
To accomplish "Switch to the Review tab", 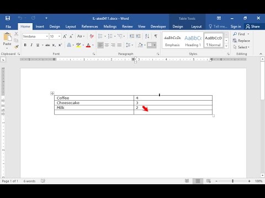I will click(x=128, y=26).
